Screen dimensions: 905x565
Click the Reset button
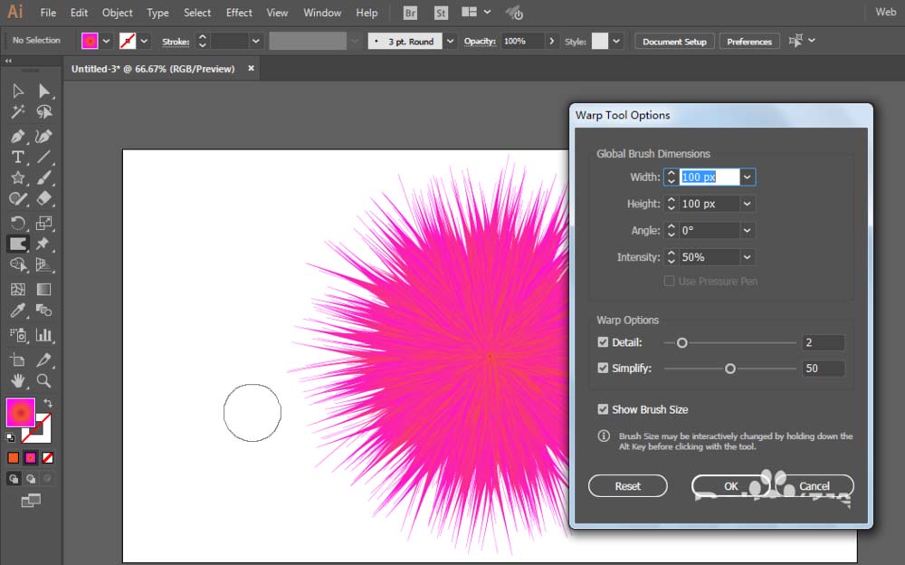(627, 486)
